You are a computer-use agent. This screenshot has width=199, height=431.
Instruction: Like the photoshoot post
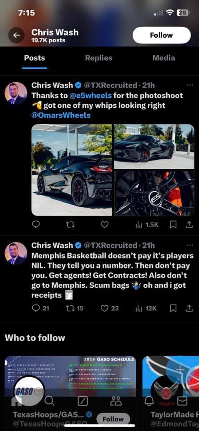104,224
